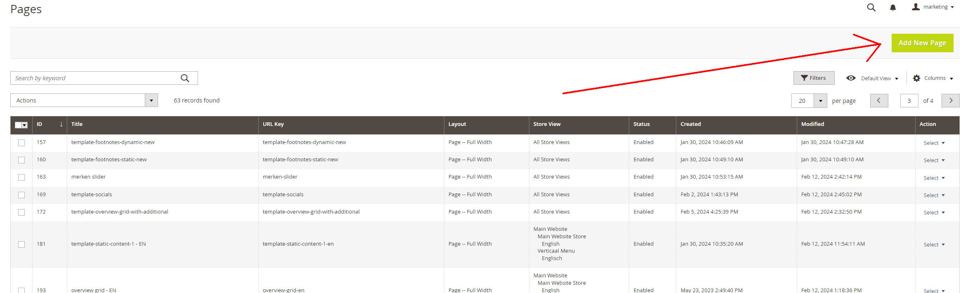968x293 pixels.
Task: Click the Search by keyword field
Action: pyautogui.click(x=95, y=78)
